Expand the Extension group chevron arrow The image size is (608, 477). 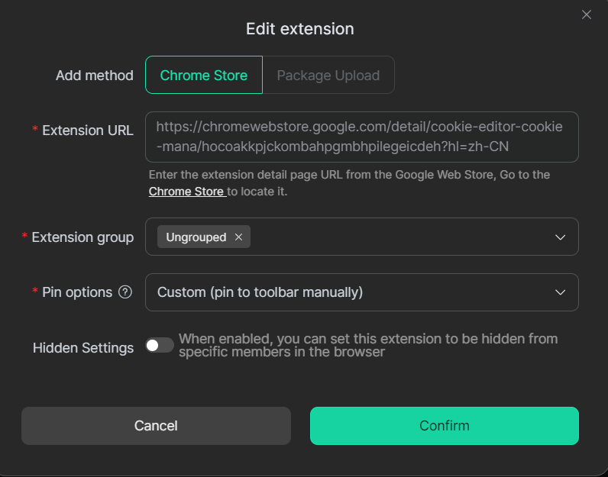(x=560, y=237)
